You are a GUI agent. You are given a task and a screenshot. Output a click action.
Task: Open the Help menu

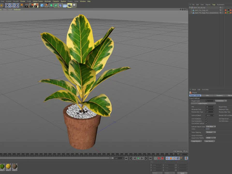tap(89, 1)
